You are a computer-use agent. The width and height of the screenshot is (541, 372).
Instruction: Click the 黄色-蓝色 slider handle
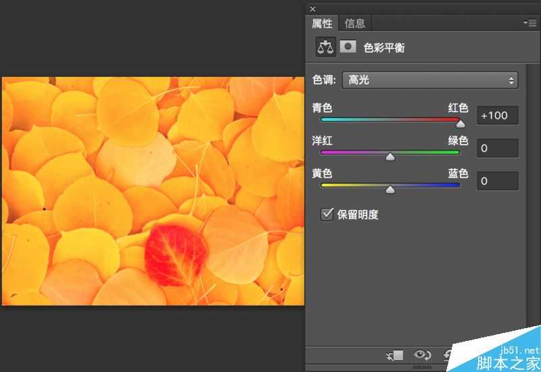pyautogui.click(x=390, y=189)
